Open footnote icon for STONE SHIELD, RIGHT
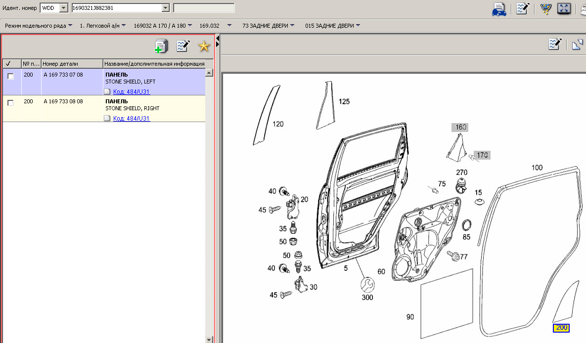586x343 pixels. pos(107,118)
